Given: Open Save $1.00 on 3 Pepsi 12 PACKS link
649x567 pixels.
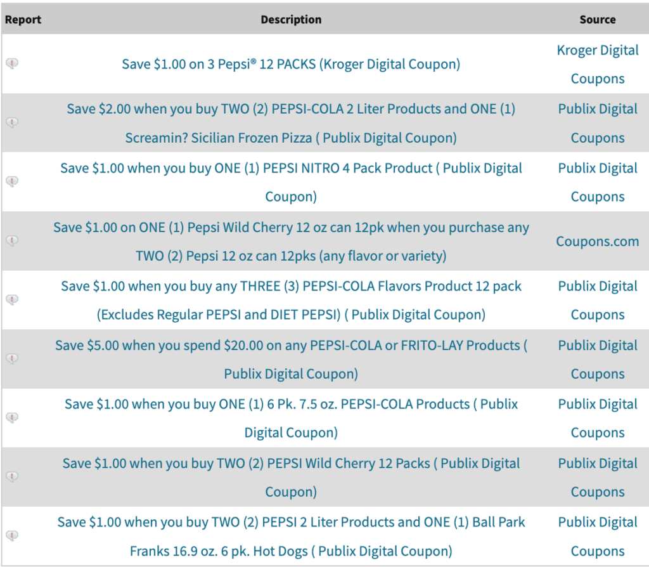Looking at the screenshot, I should click(291, 64).
